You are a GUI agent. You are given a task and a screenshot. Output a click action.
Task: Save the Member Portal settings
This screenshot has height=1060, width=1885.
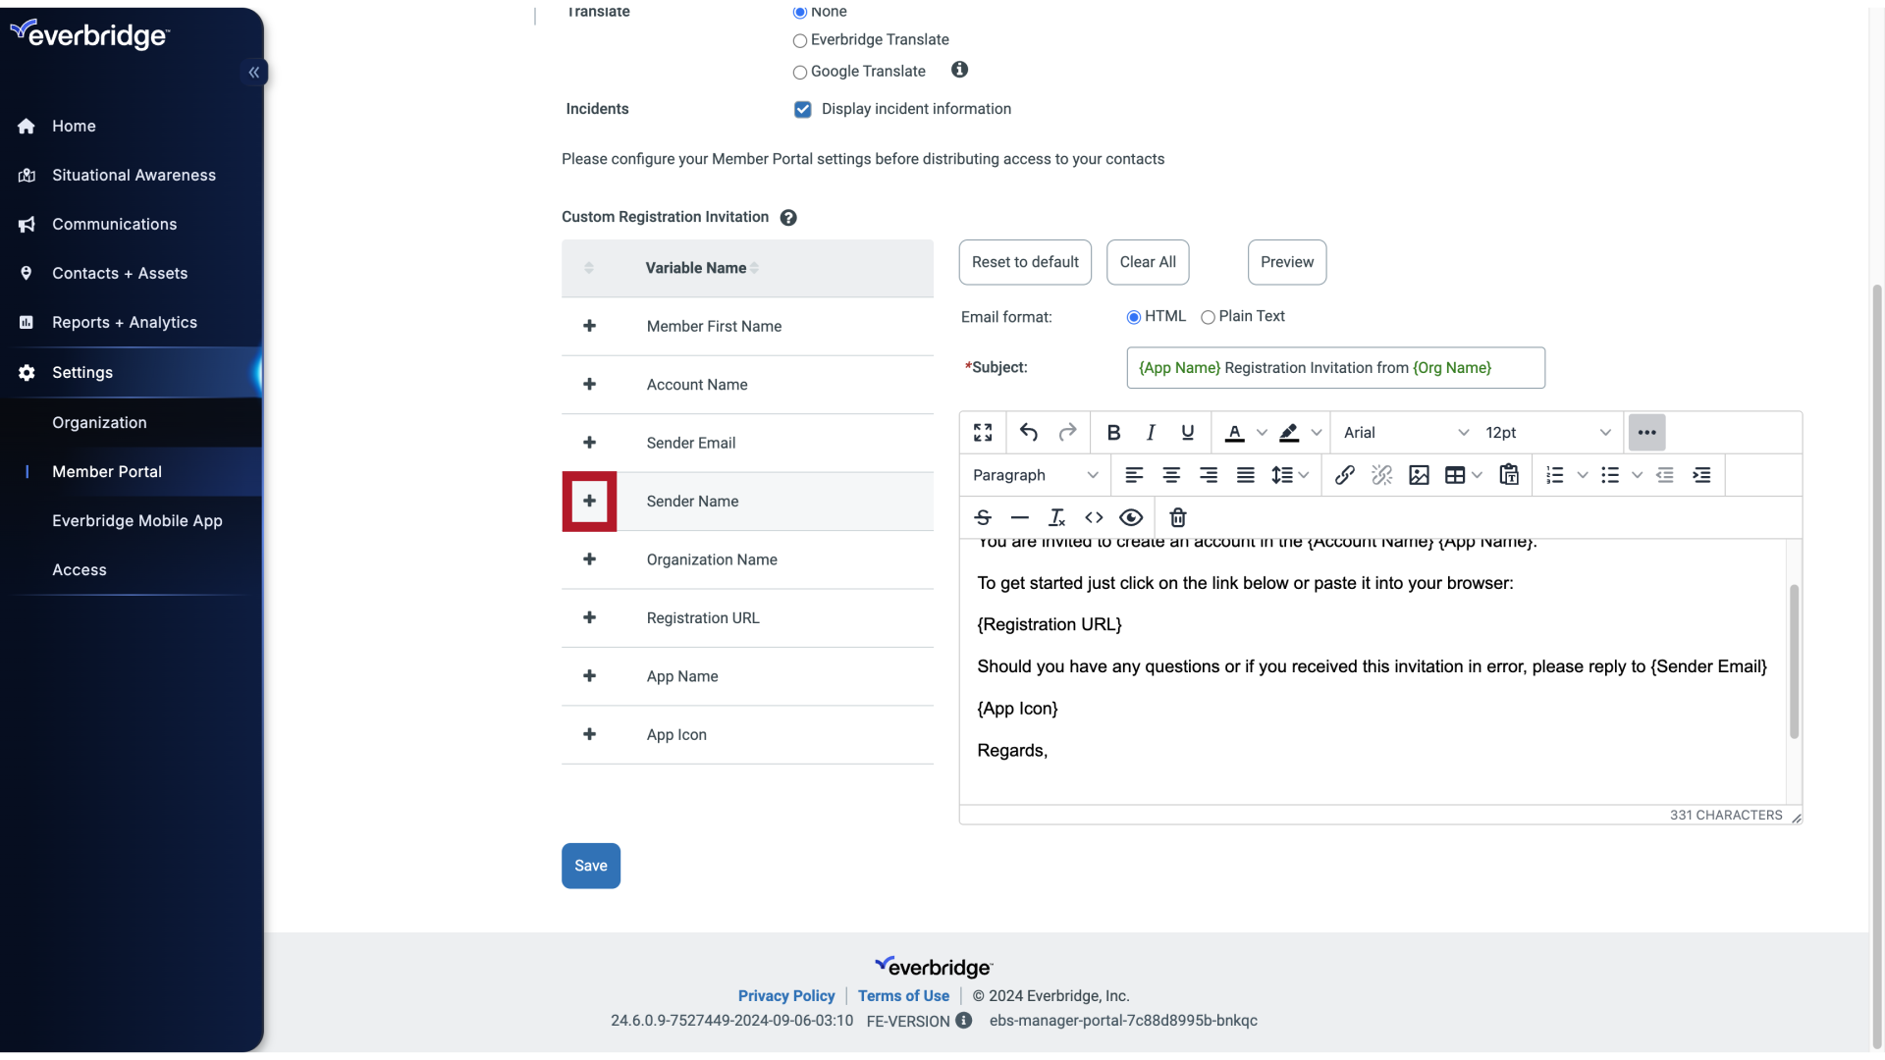591,866
